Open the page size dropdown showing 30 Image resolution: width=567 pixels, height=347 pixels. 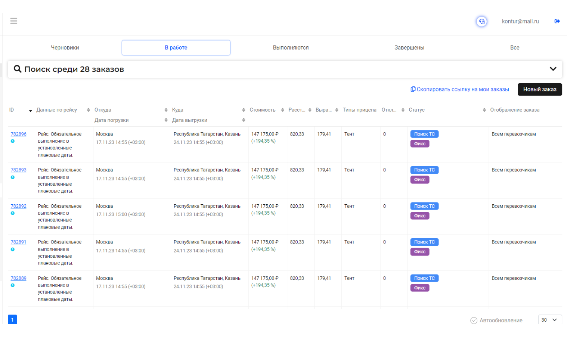[x=550, y=320]
